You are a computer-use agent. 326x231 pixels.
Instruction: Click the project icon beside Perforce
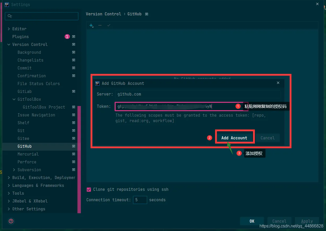point(74,162)
